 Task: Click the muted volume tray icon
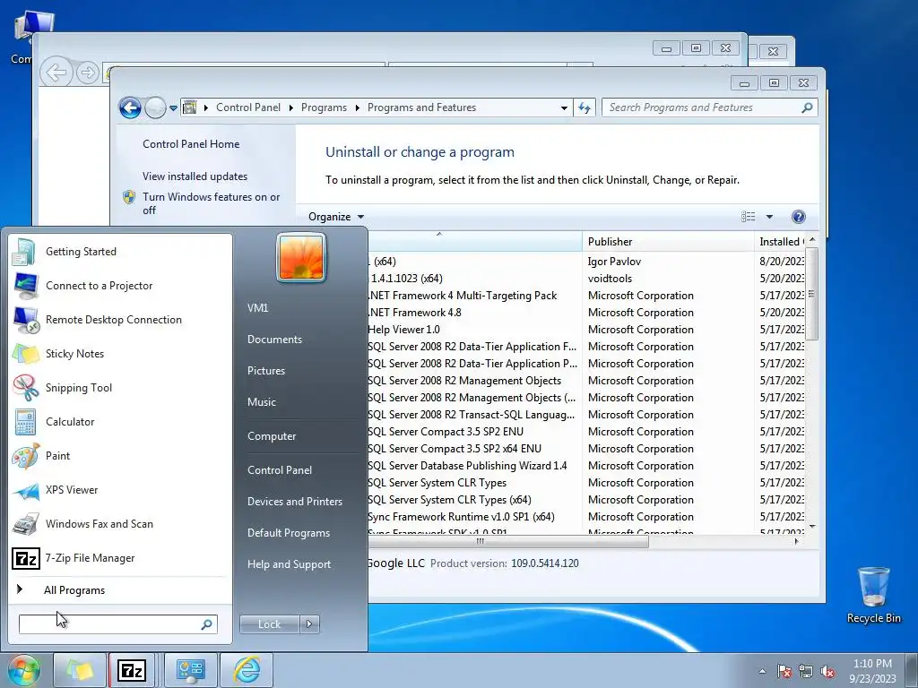click(x=827, y=672)
